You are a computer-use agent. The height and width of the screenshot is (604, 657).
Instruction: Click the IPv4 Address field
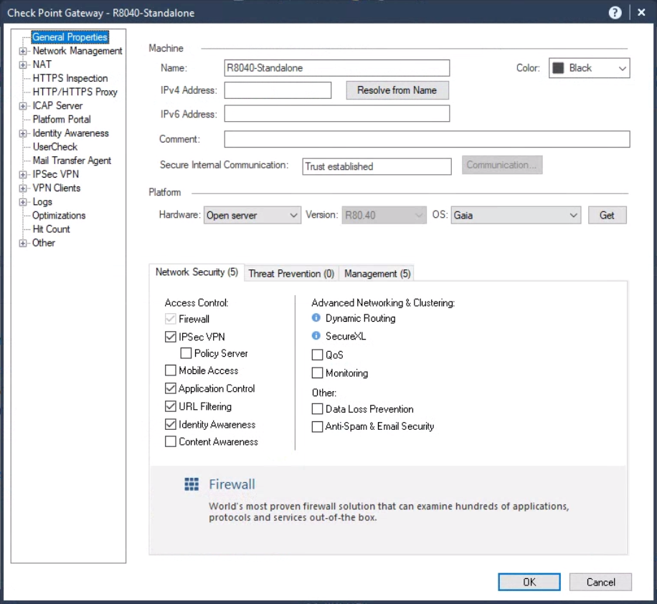(x=278, y=90)
